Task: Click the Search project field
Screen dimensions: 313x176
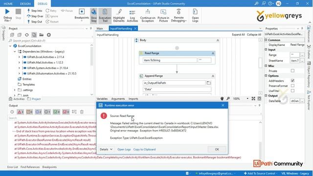Action: pyautogui.click(x=49, y=41)
